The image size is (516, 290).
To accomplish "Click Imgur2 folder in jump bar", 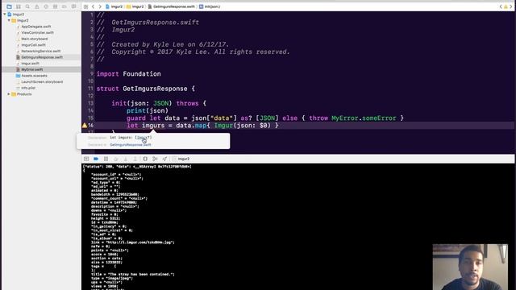I will click(135, 6).
